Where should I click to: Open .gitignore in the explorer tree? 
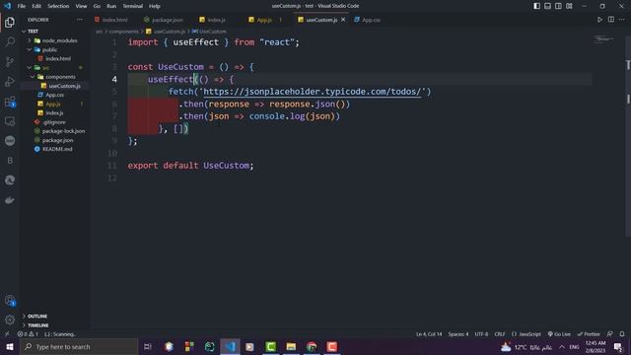tap(54, 122)
